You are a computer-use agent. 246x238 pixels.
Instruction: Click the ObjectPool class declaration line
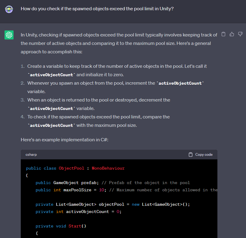(x=75, y=168)
